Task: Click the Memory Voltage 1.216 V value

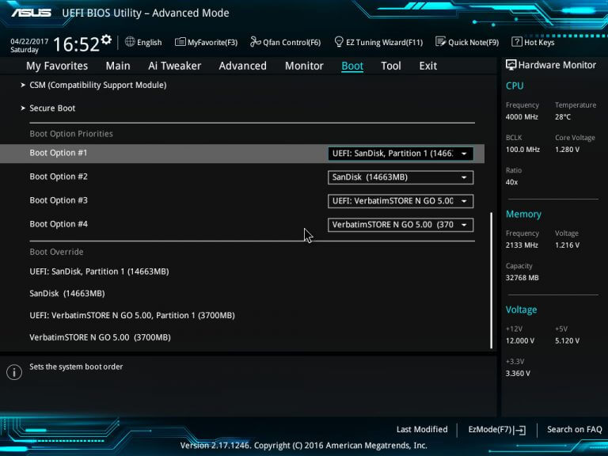Action: [567, 245]
